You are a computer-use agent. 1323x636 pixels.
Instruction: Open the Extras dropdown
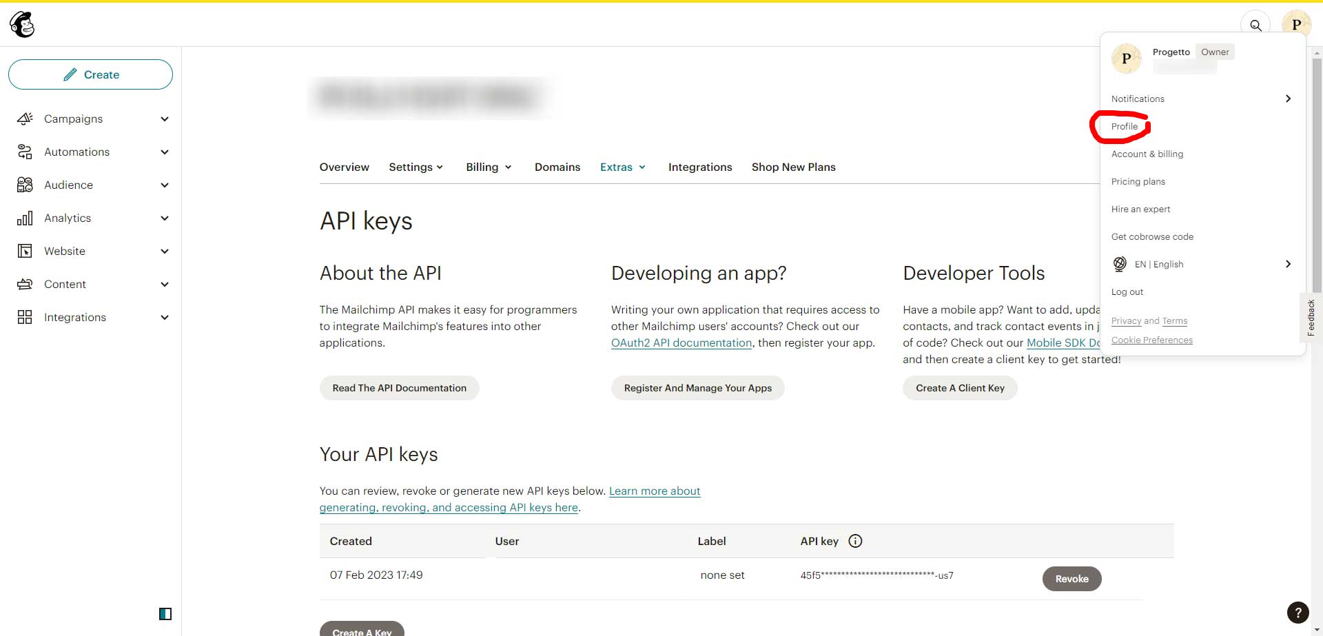(622, 167)
